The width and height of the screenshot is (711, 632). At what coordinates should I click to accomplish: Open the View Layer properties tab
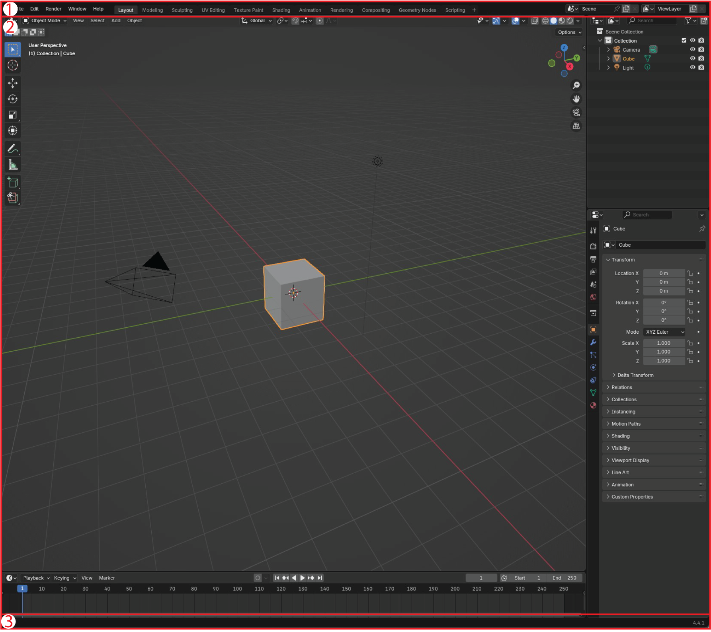coord(593,272)
